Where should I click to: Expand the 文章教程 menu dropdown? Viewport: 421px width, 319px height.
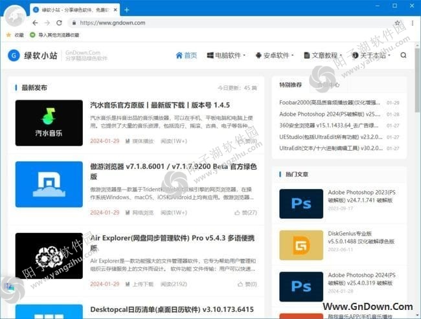click(323, 55)
